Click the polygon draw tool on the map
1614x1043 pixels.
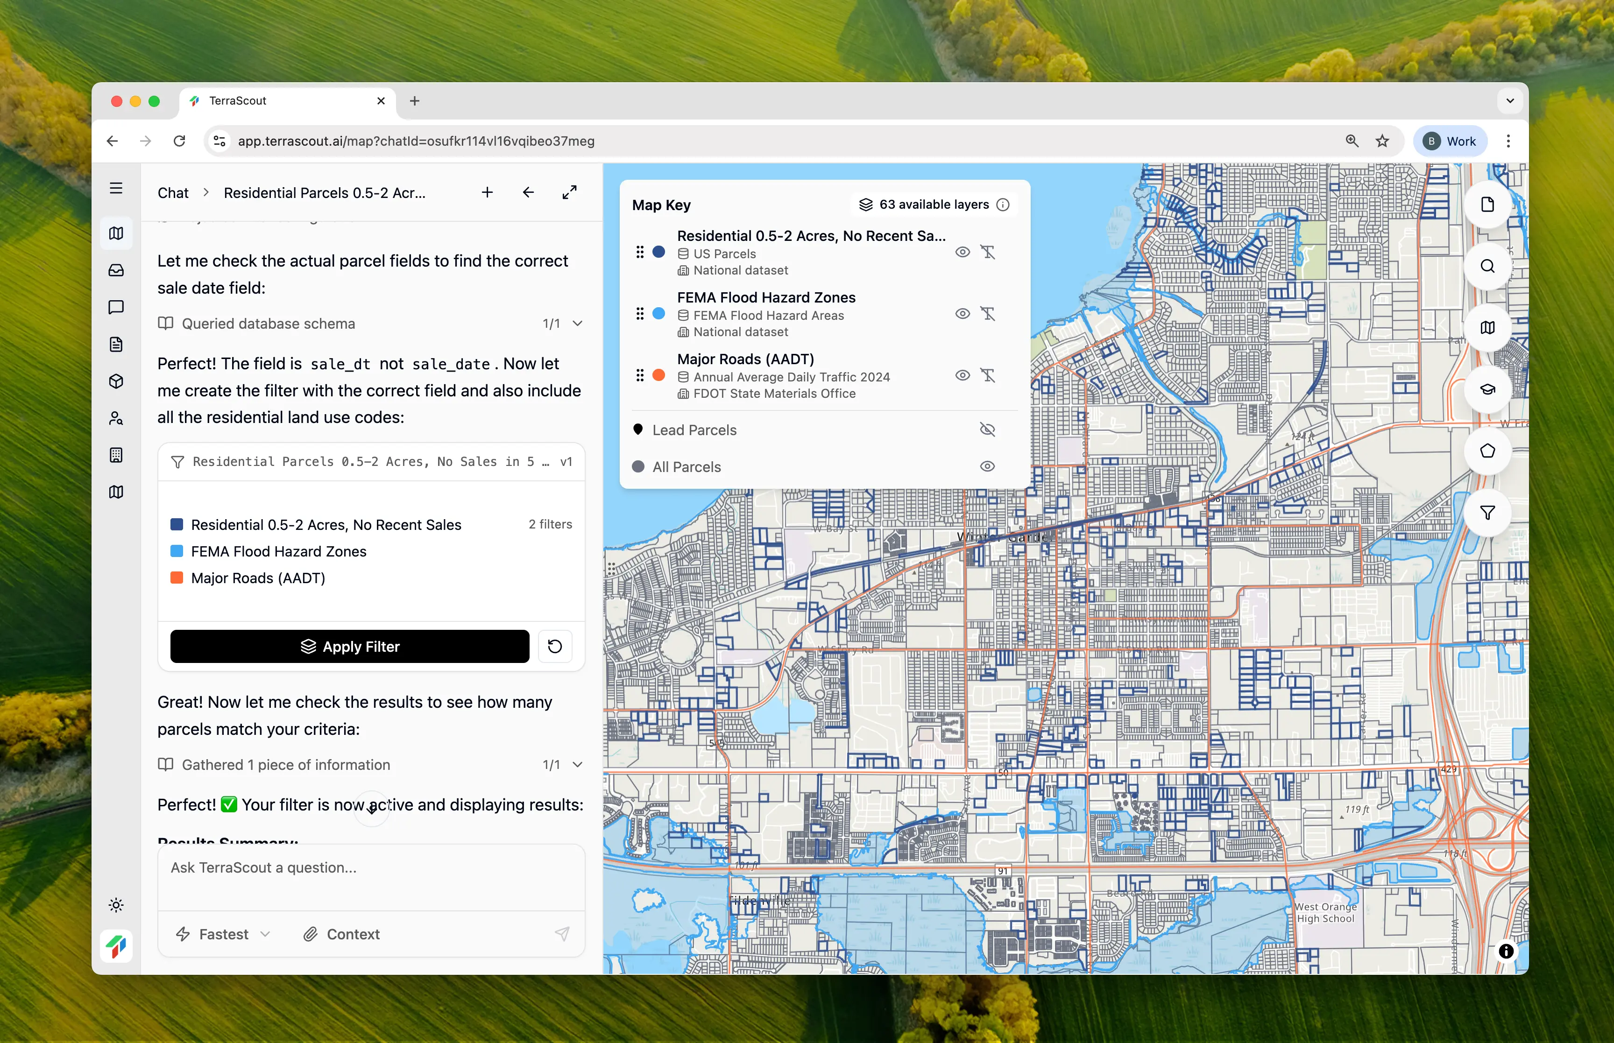pos(1487,451)
